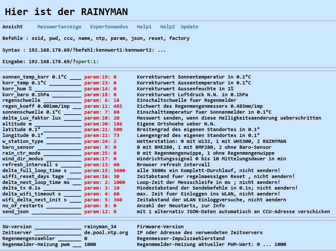The height and width of the screenshot is (251, 336).
Task: Click the 'rainyman_34' firmware version value
Action: 100,226
